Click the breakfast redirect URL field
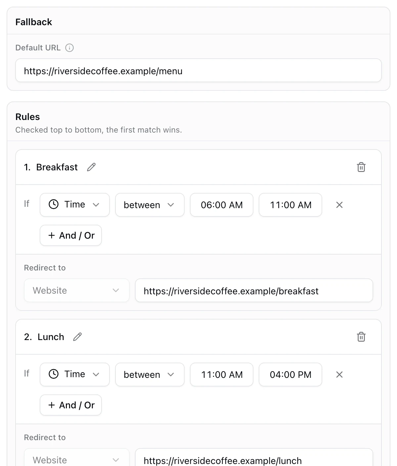The image size is (397, 466). pyautogui.click(x=254, y=290)
